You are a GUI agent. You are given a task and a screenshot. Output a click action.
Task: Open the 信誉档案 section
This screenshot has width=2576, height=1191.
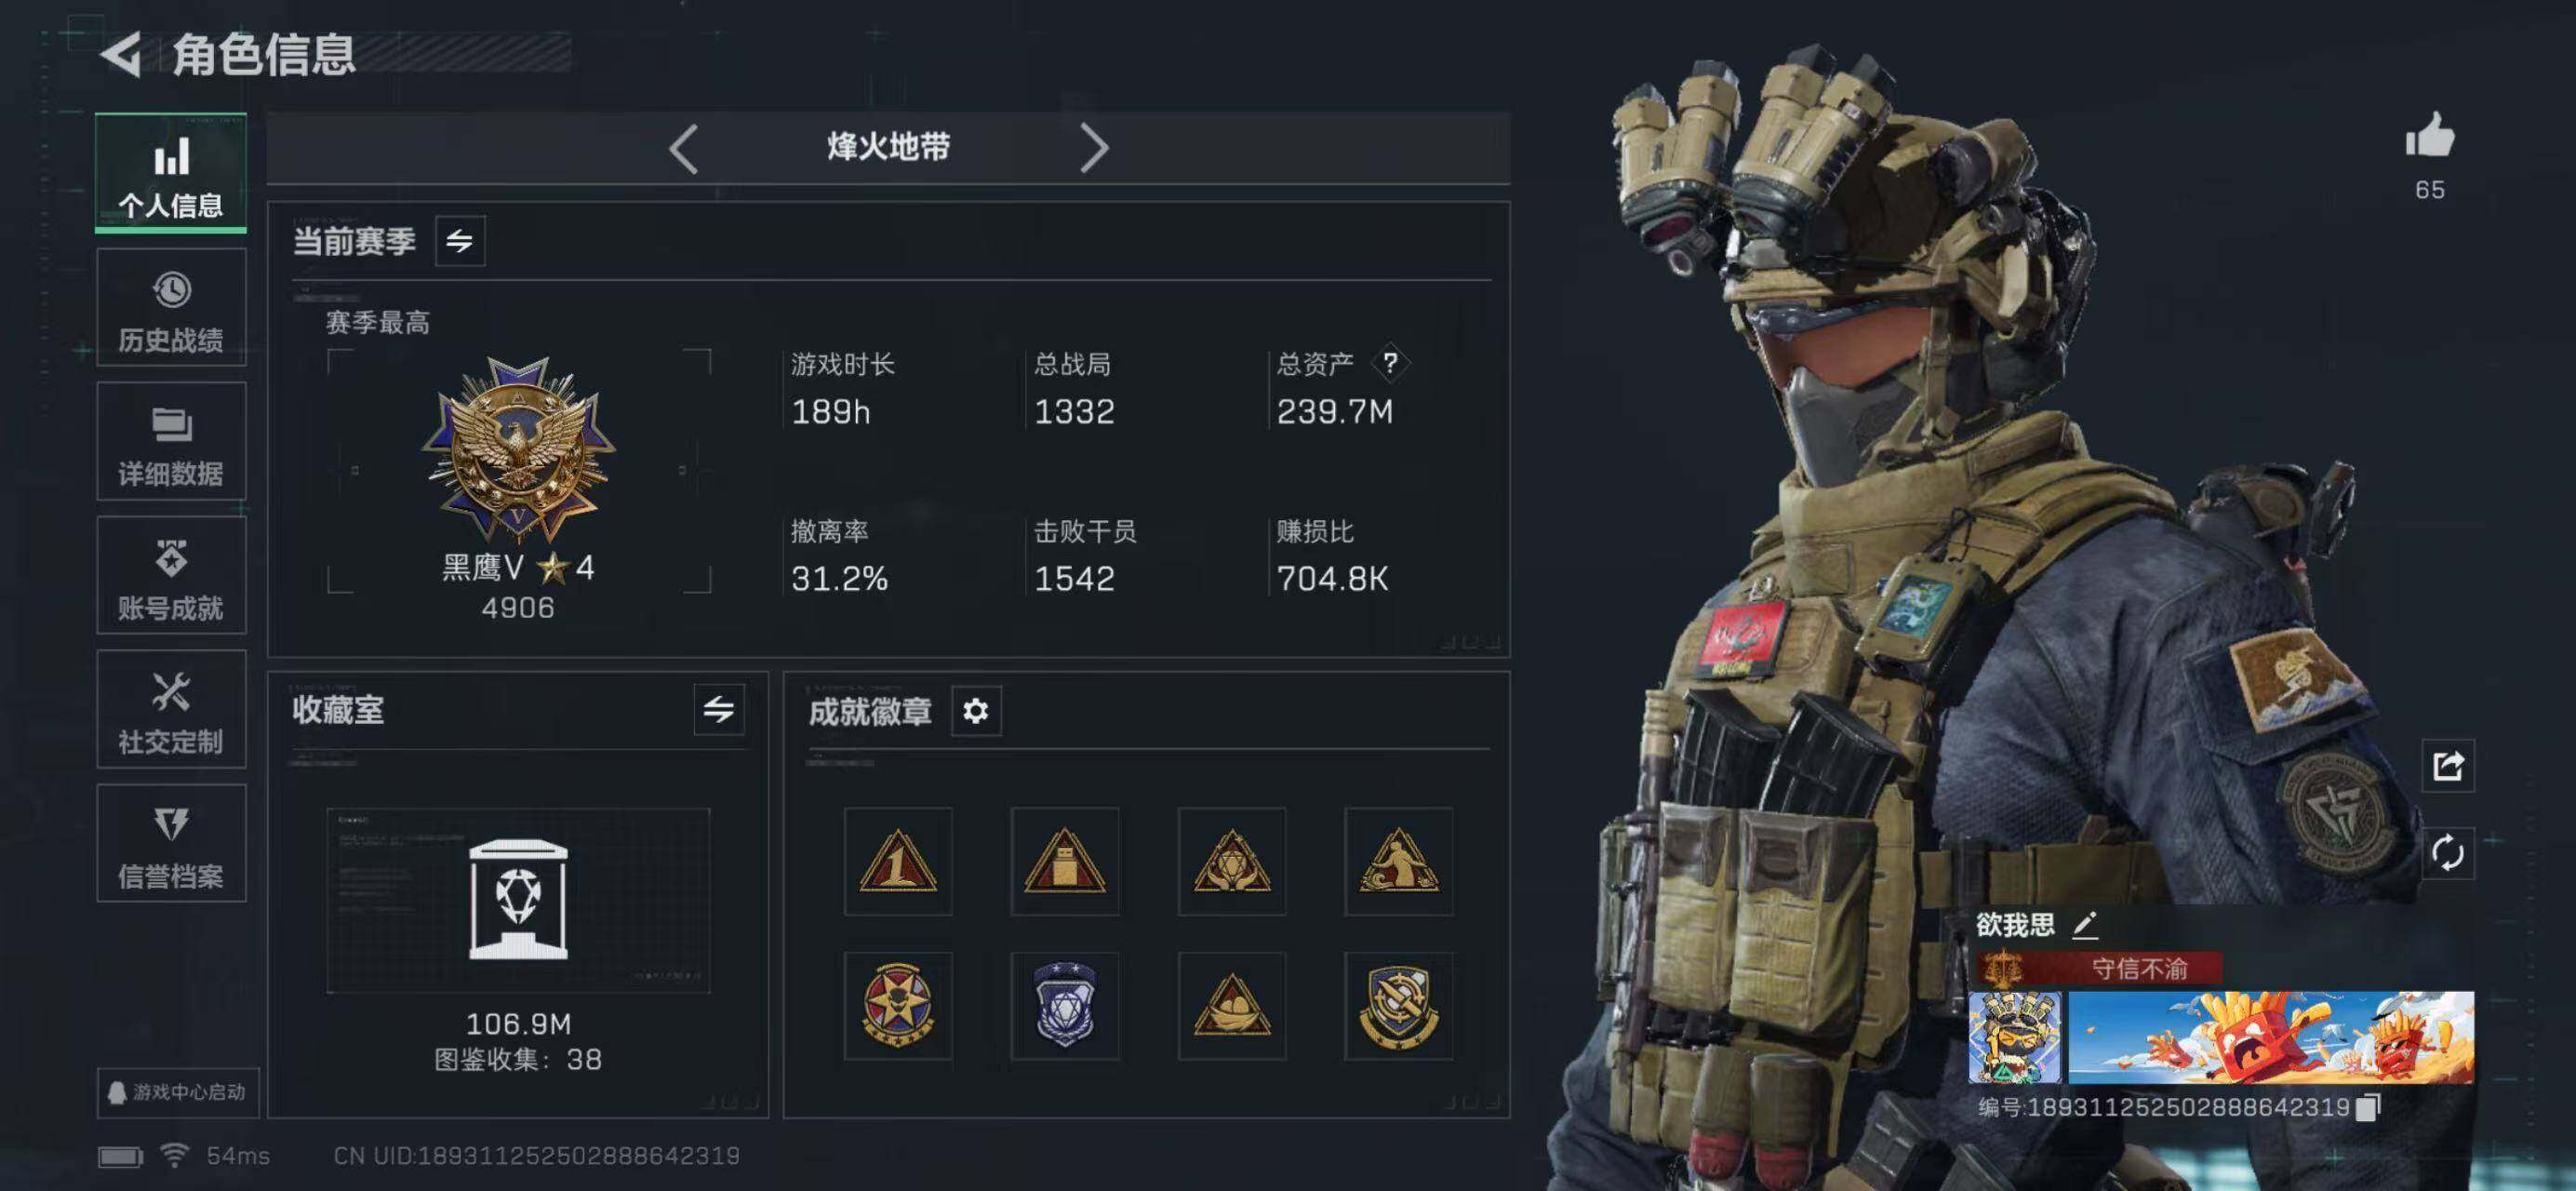click(x=171, y=844)
